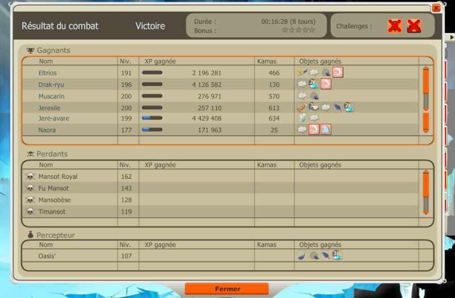The image size is (455, 298).
Task: Open Drak-ryu's character name link
Action: (x=51, y=85)
